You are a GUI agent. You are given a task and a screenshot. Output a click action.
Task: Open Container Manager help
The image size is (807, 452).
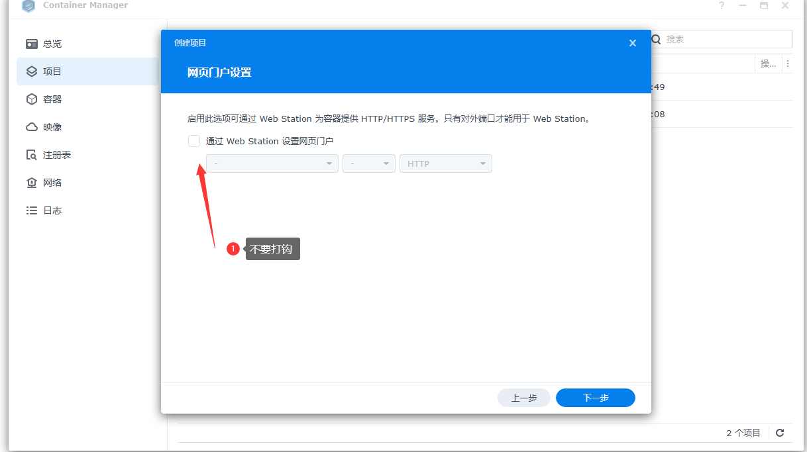722,6
